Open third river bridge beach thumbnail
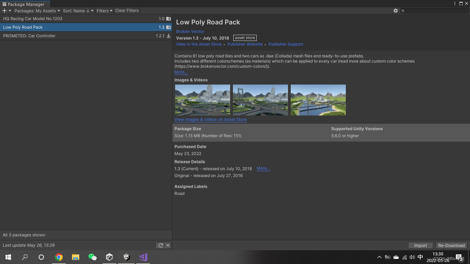The height and width of the screenshot is (264, 470). 318,100
